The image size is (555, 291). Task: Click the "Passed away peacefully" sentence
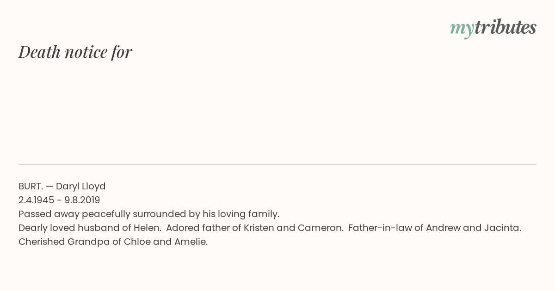pos(149,214)
